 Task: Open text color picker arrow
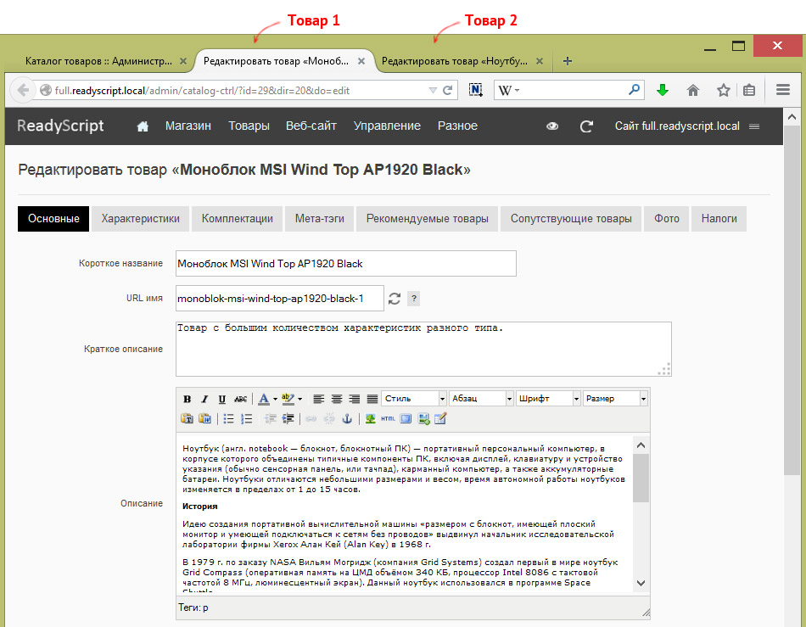275,399
